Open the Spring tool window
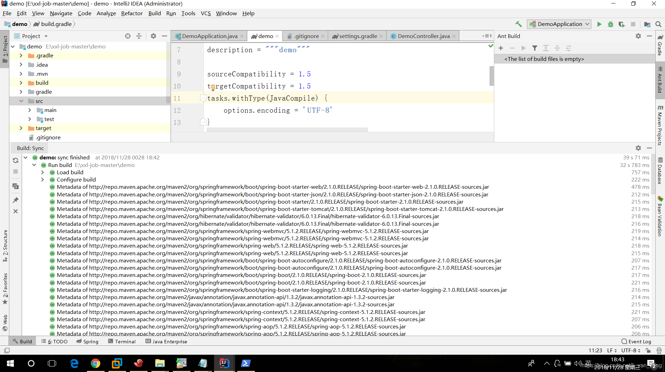665x372 pixels. pos(87,341)
